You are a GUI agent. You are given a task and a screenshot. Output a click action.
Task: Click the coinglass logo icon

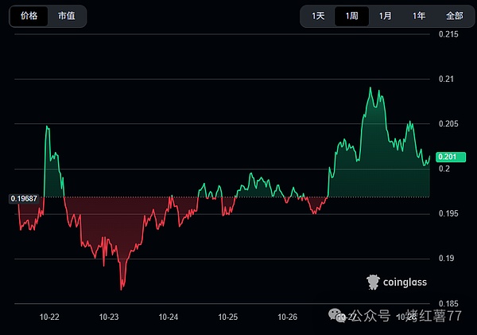coord(373,281)
